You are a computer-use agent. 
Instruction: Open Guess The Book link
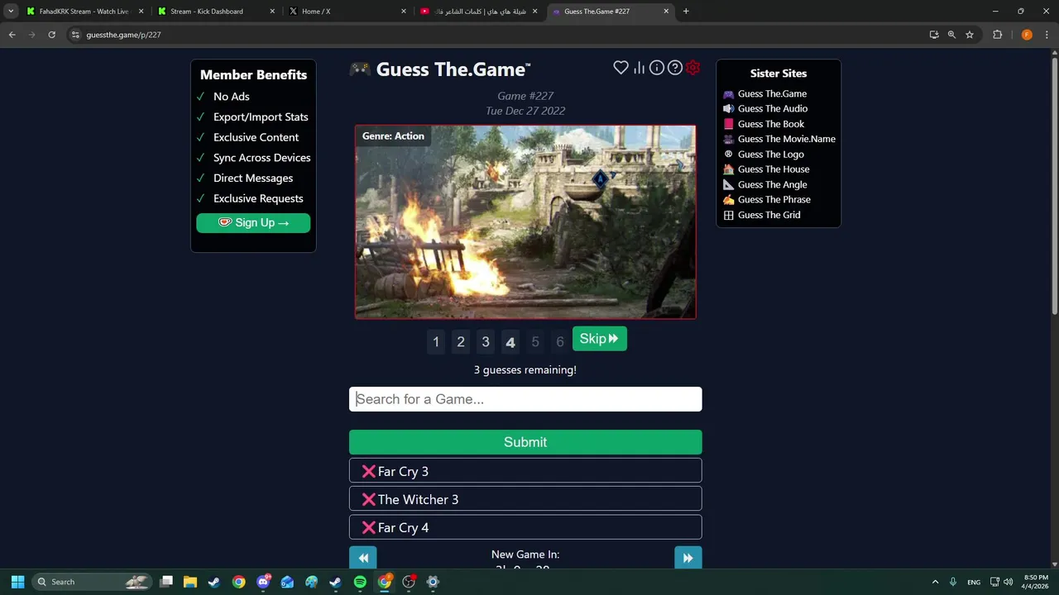[x=771, y=124]
